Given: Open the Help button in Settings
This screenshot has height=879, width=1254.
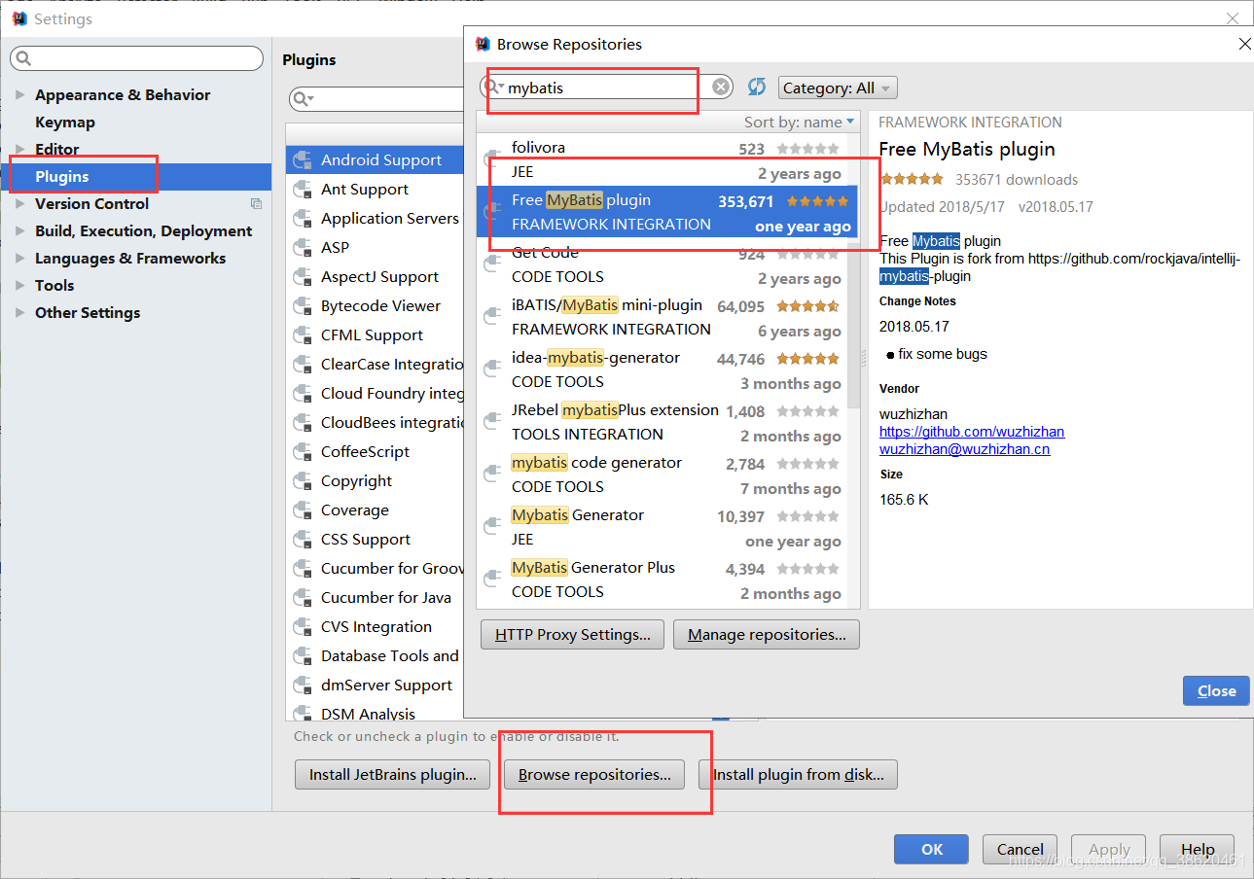Looking at the screenshot, I should pyautogui.click(x=1197, y=849).
